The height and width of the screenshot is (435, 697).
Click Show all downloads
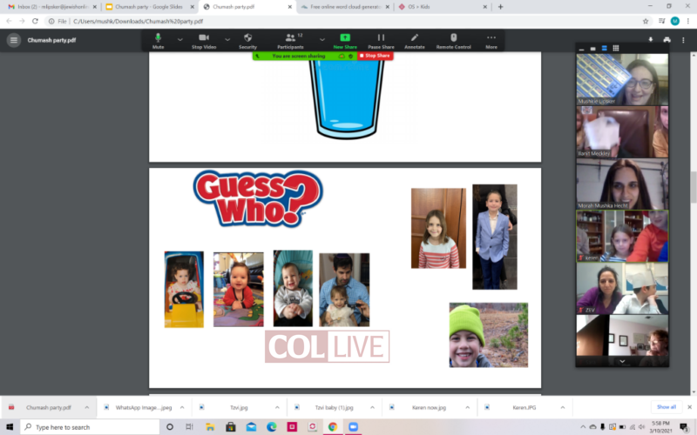(666, 407)
